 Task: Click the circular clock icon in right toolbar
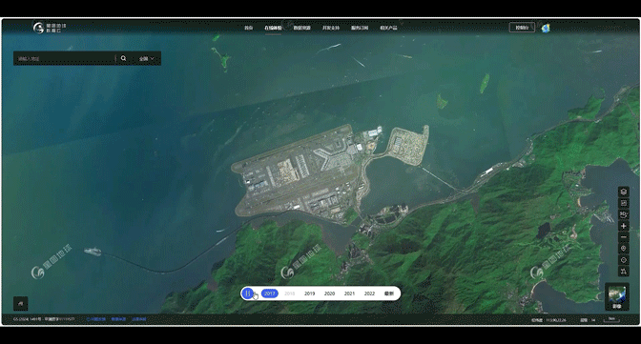tap(624, 260)
